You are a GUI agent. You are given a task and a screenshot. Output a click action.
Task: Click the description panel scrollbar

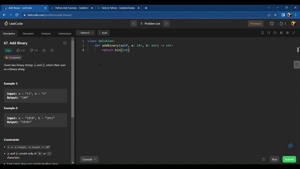click(73, 78)
